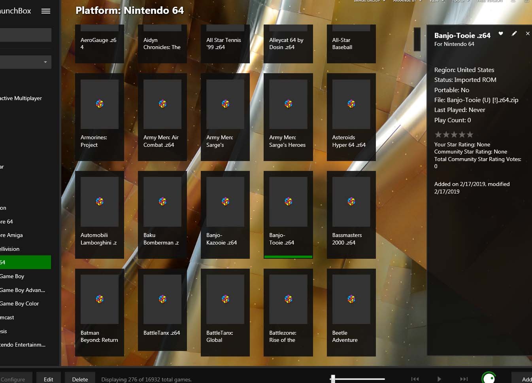
Task: Click 'Play Count: 0' detail text
Action: point(453,120)
